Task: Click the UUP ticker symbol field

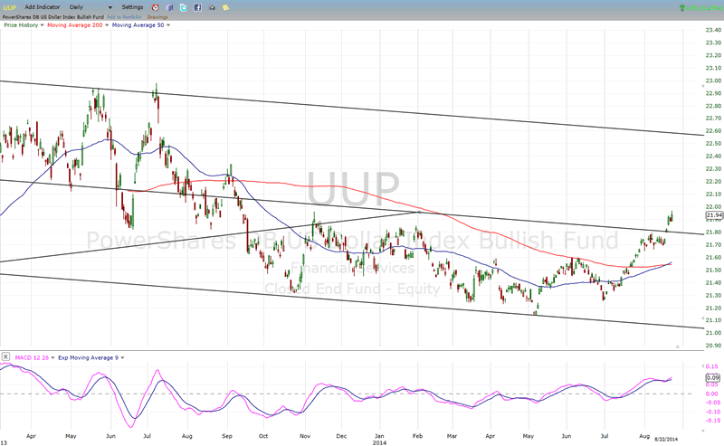Action: tap(8, 6)
